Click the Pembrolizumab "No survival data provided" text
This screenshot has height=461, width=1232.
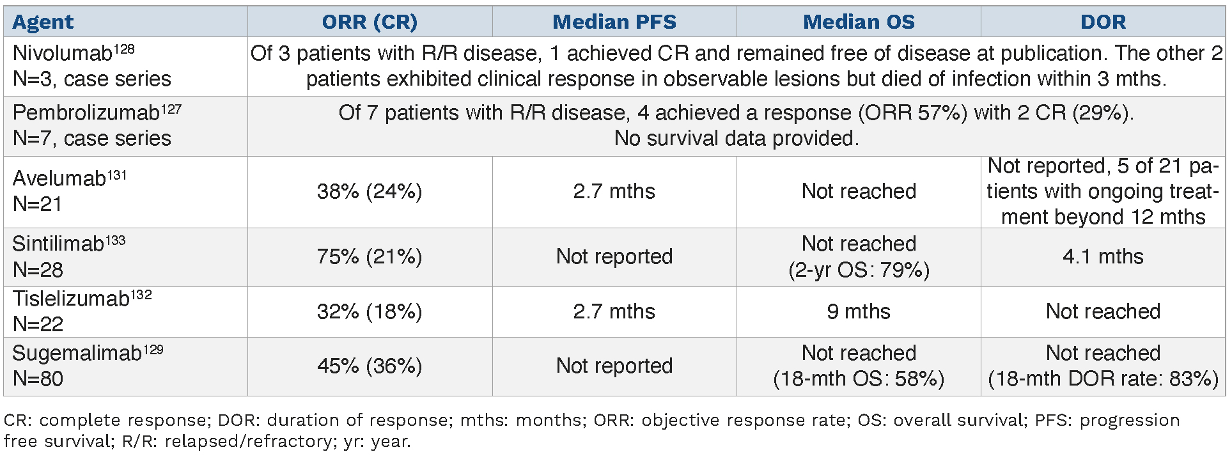pos(736,138)
